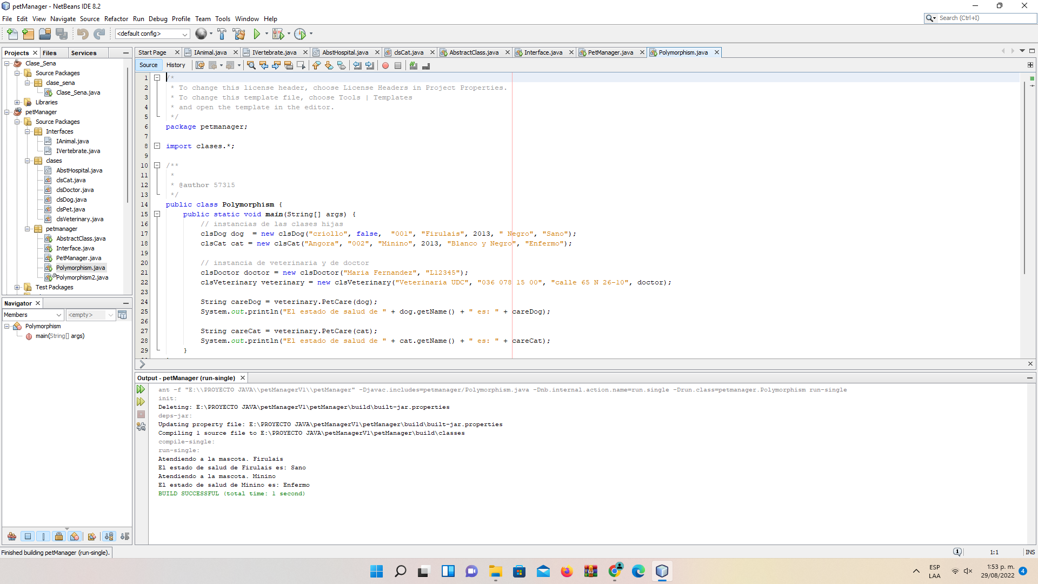Collapse the Interfaces folder in Projects tree
The image size is (1038, 584).
point(27,131)
